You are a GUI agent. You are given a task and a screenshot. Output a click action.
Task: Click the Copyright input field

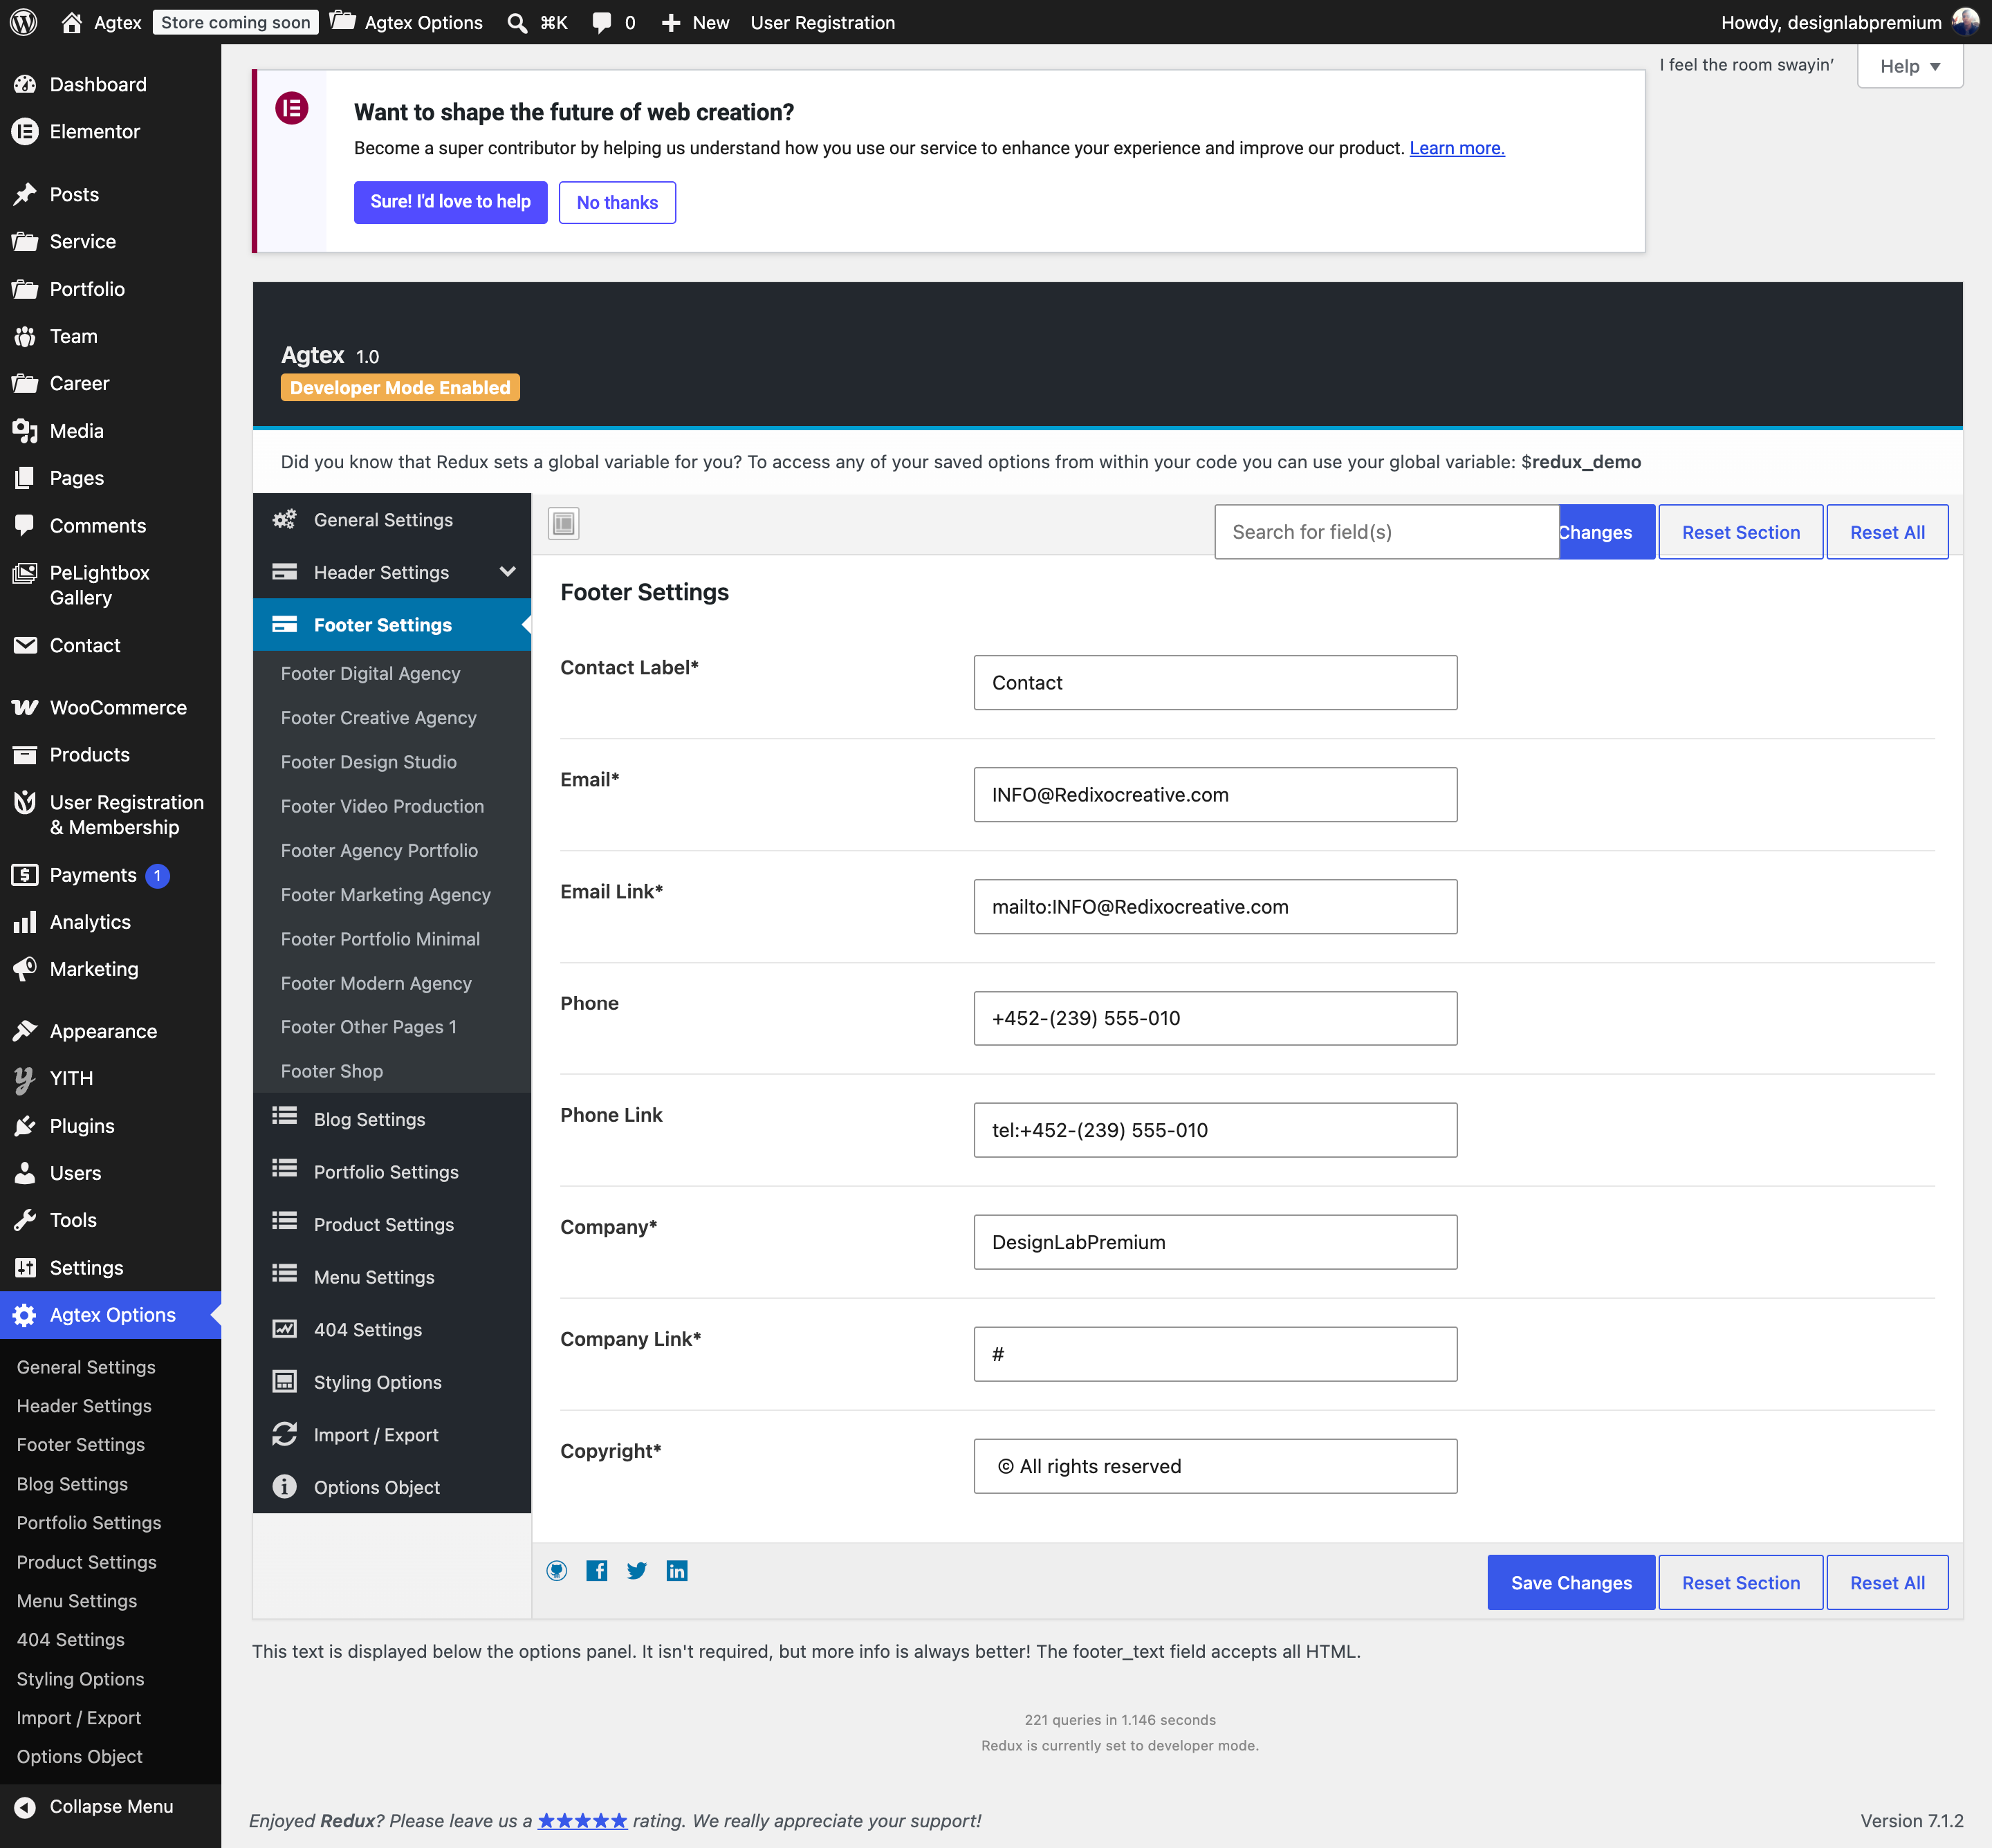click(x=1215, y=1466)
